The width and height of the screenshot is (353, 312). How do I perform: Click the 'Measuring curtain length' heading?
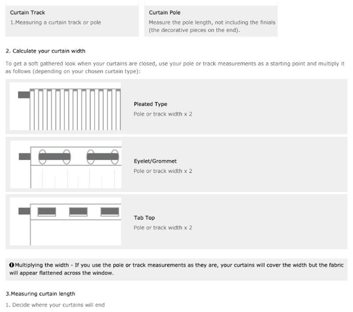[x=40, y=293]
